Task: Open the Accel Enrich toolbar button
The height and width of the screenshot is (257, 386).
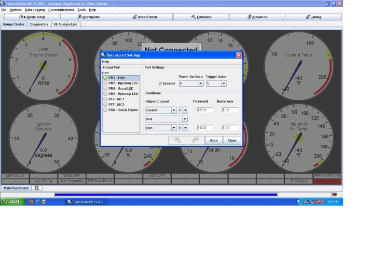Action: coord(144,17)
